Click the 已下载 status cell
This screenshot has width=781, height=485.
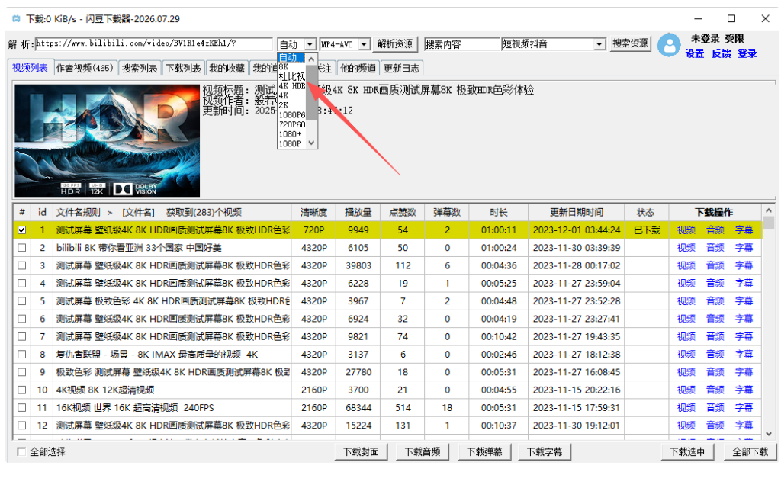(x=647, y=230)
